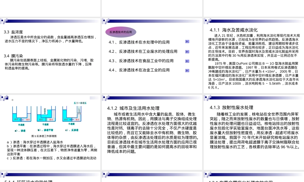This screenshot has height=182, width=304.
Task: Click the arrow button beside item 4.4
Action: [187, 71]
